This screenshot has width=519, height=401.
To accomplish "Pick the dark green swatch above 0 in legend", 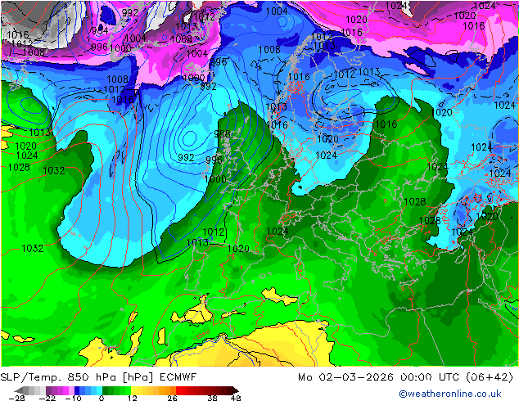I will point(105,390).
